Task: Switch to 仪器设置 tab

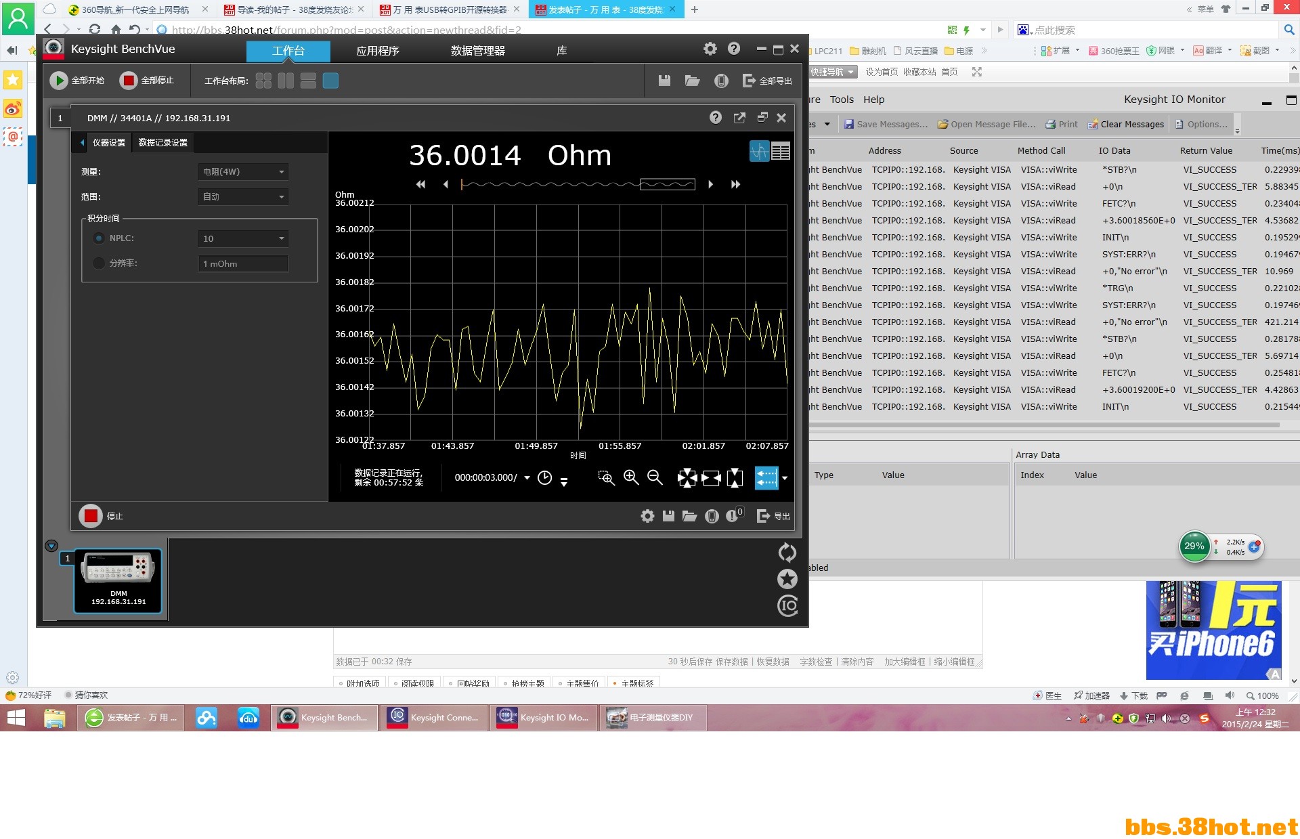Action: [x=109, y=142]
